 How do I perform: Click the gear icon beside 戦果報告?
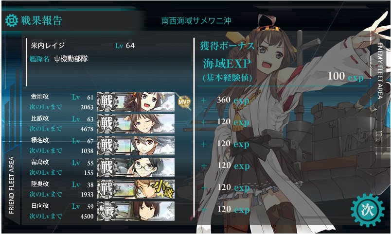(x=12, y=20)
